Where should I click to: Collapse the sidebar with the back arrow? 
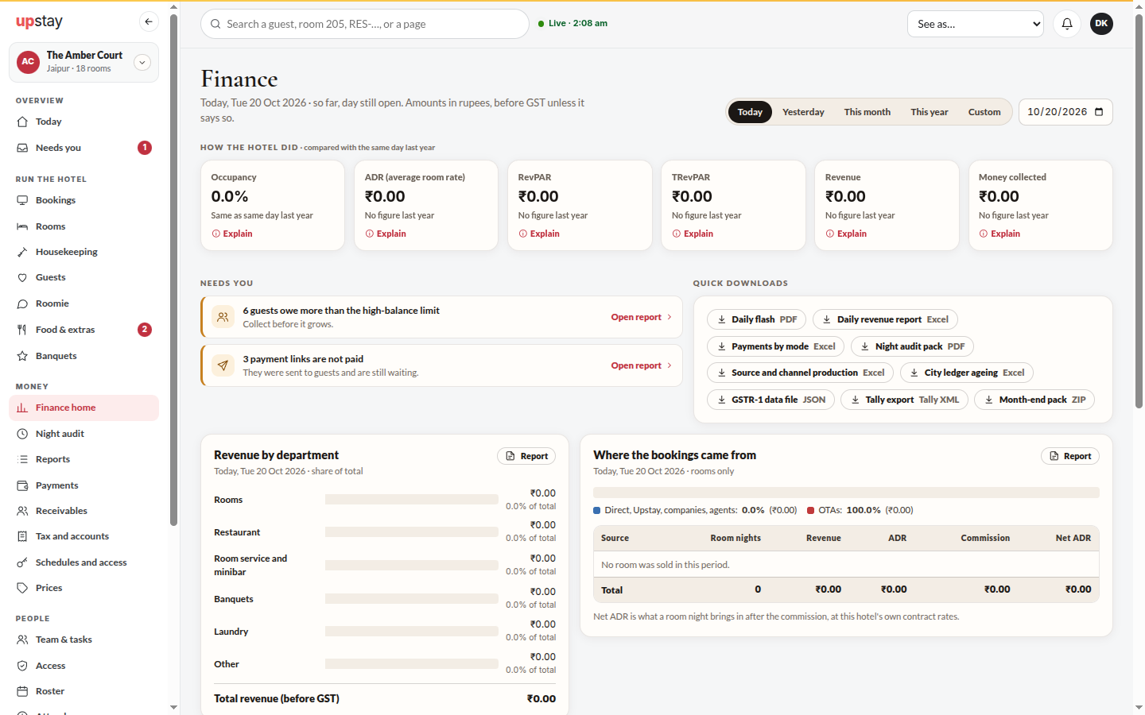149,22
